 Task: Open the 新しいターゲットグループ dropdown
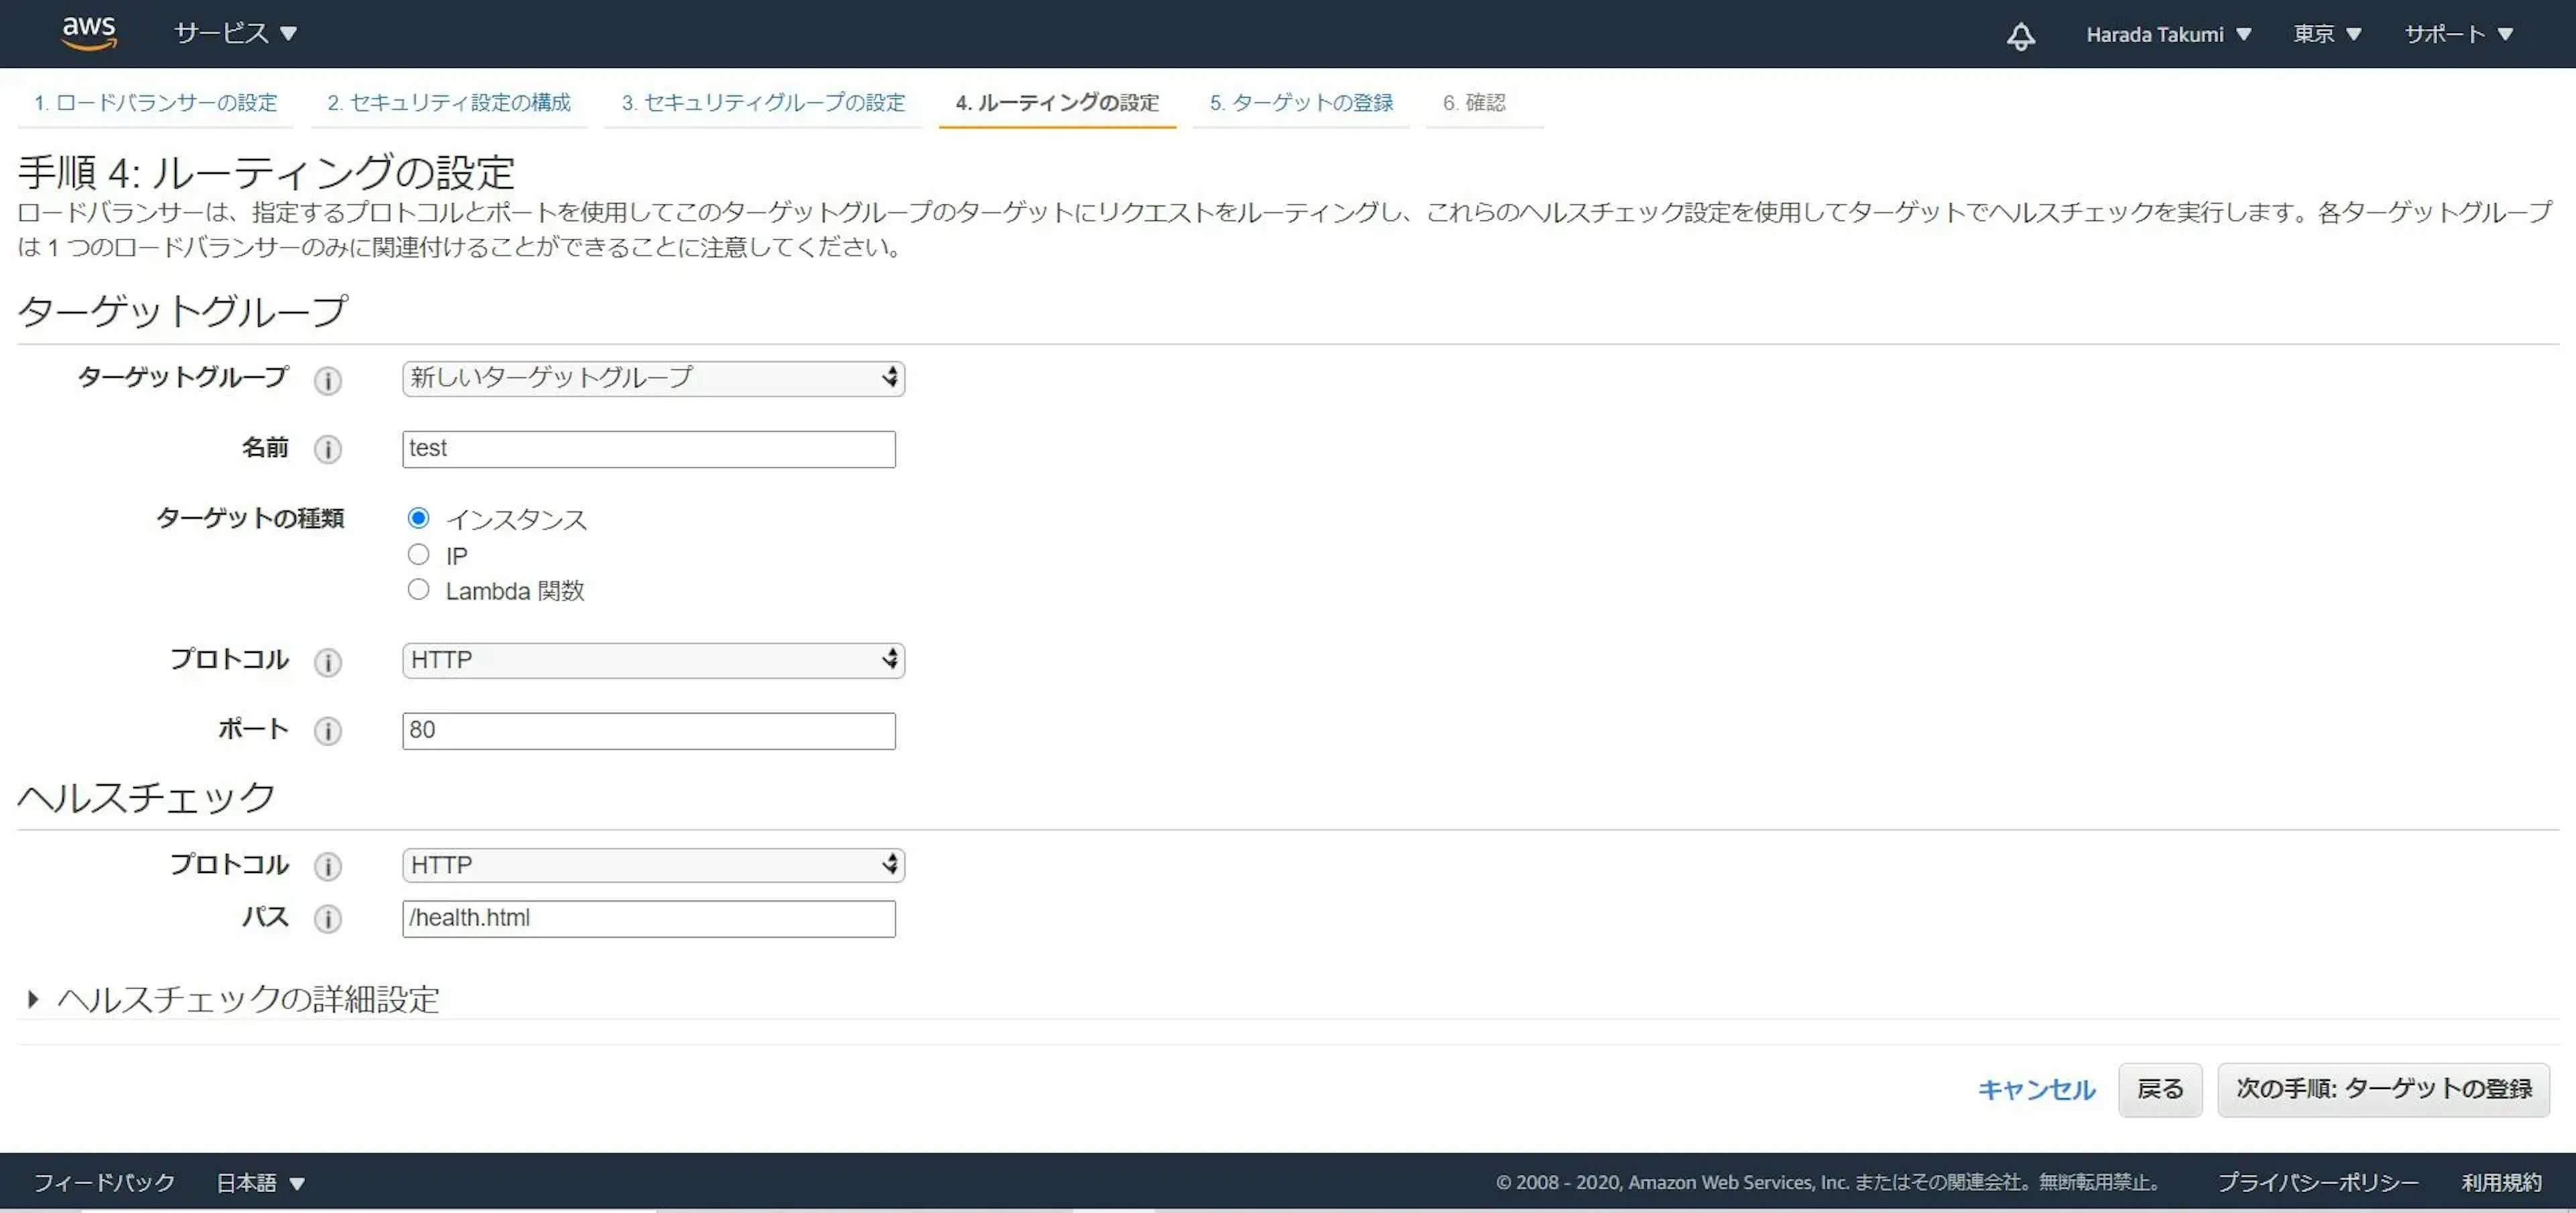(x=653, y=378)
